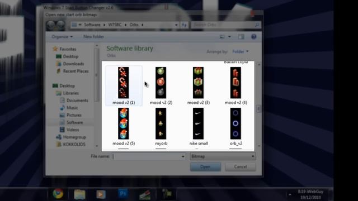Click the change view icon
The height and width of the screenshot is (201, 358).
click(x=222, y=37)
